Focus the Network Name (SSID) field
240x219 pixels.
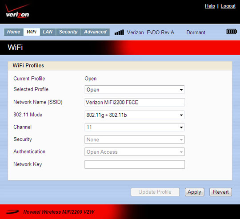point(135,102)
